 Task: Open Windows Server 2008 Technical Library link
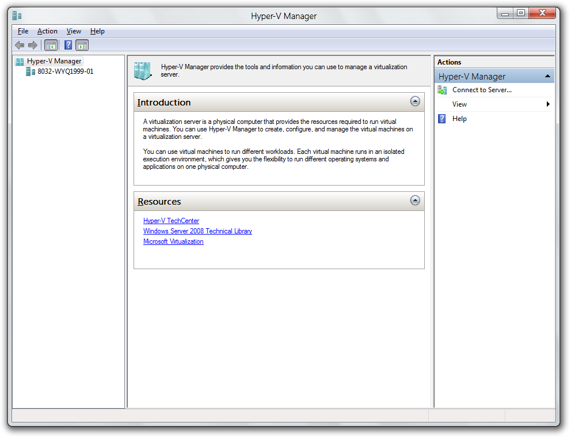[x=197, y=231]
